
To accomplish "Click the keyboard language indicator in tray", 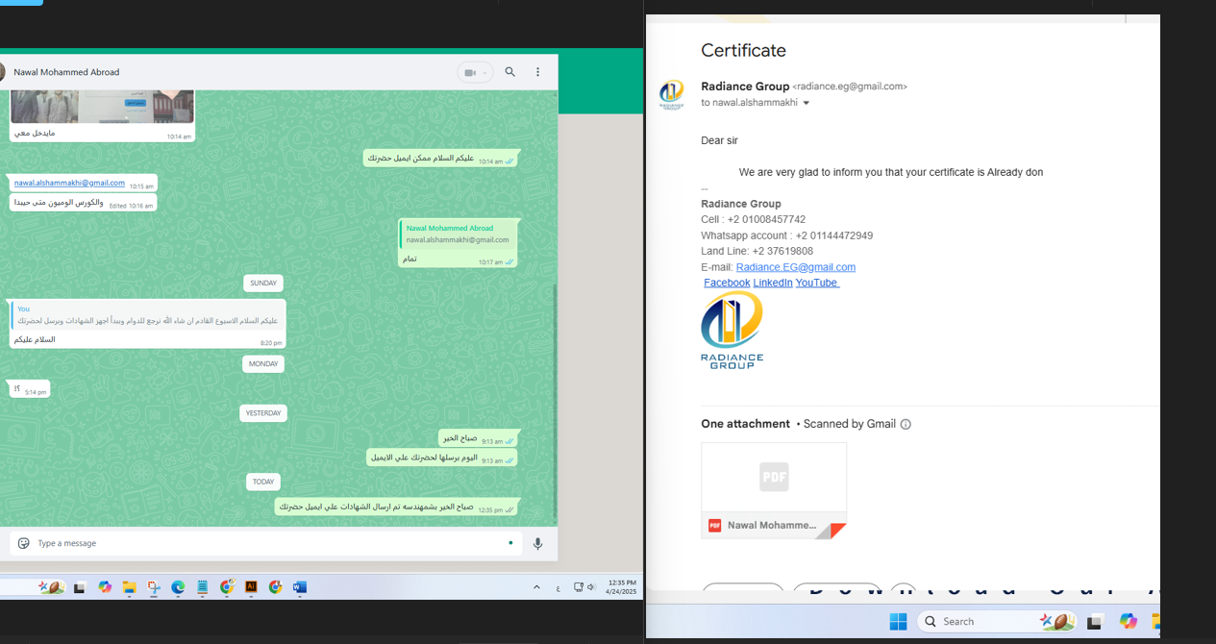I will pyautogui.click(x=558, y=587).
